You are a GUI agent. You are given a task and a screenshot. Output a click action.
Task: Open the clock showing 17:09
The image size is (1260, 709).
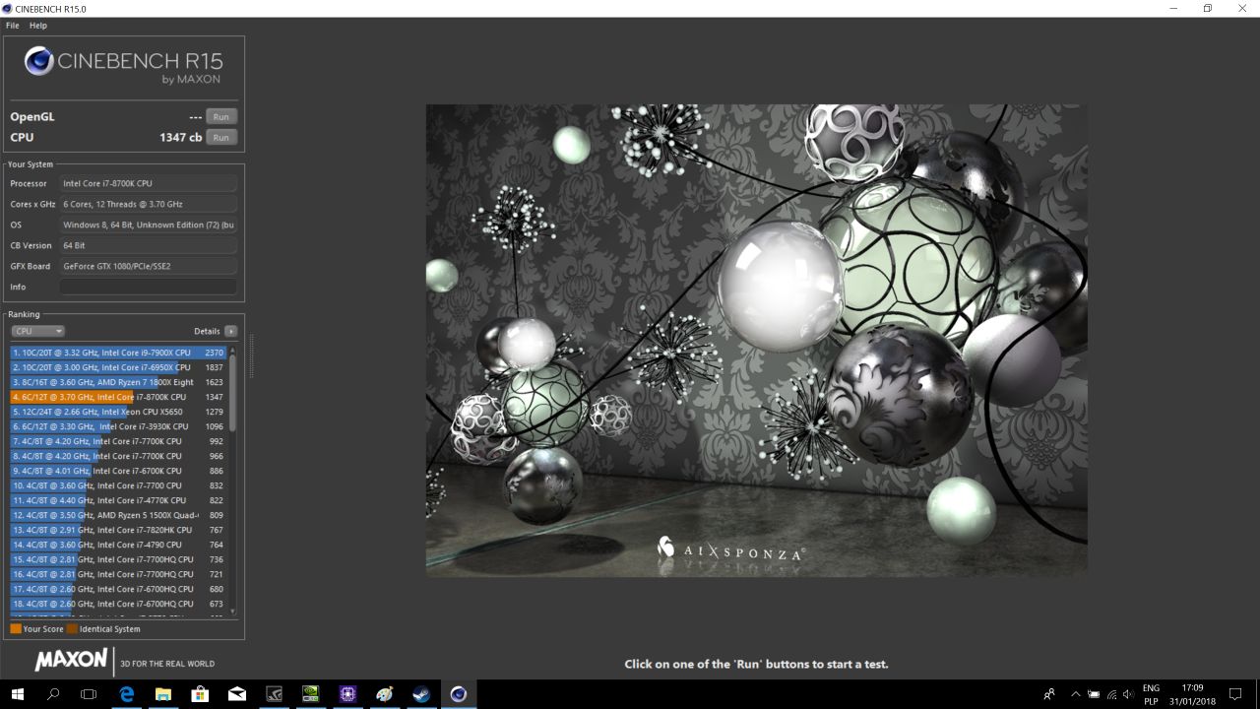[x=1191, y=694]
